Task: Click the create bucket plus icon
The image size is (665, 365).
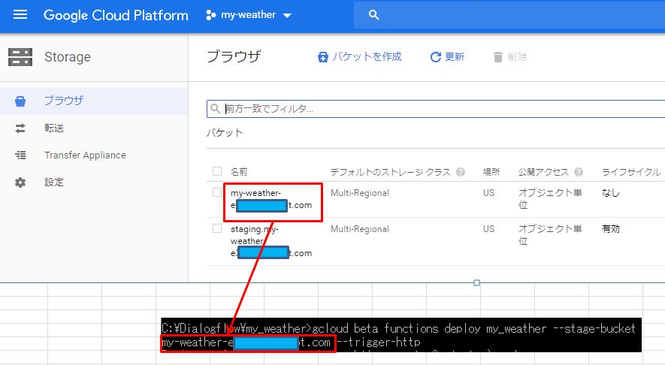Action: (323, 57)
